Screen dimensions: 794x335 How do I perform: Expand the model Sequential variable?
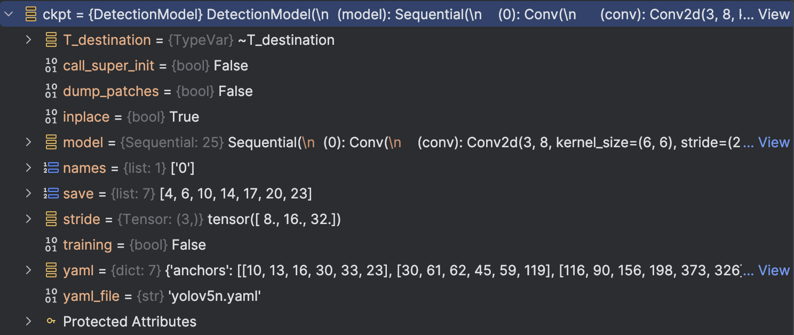point(28,142)
